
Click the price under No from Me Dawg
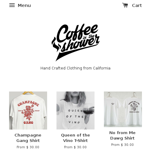[122, 145]
